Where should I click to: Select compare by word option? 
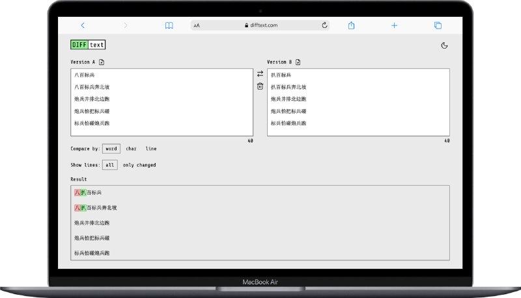[x=111, y=149]
